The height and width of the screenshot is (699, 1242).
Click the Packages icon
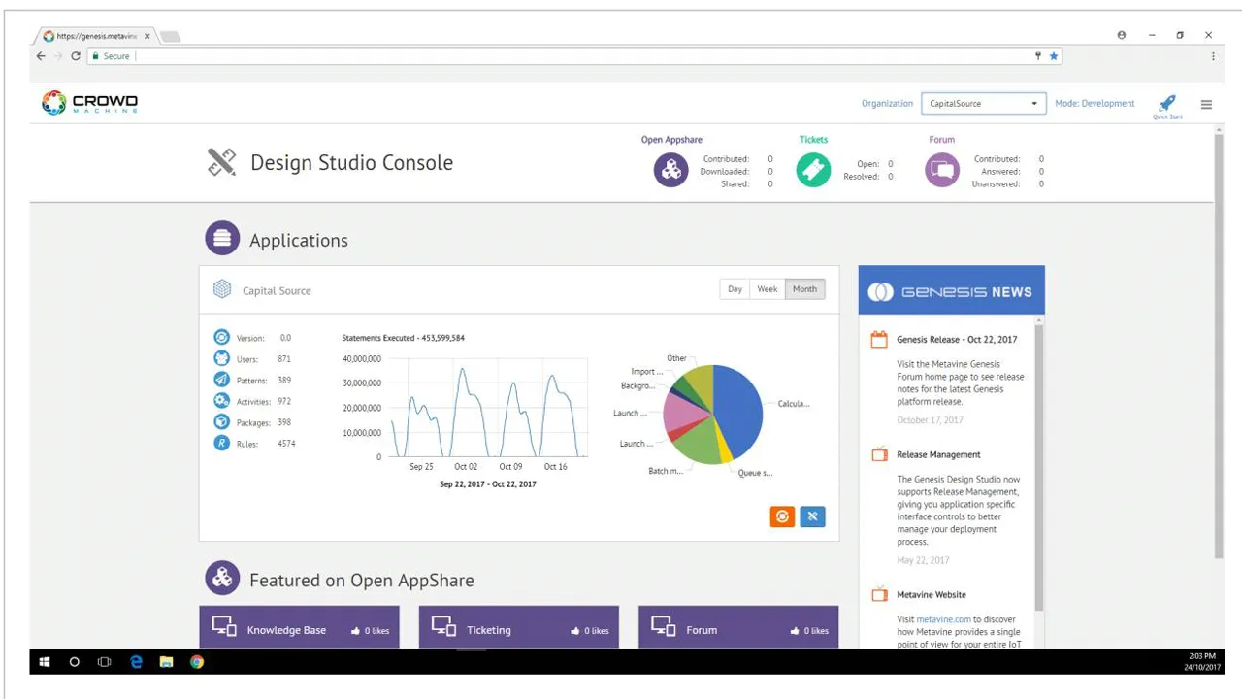(221, 422)
